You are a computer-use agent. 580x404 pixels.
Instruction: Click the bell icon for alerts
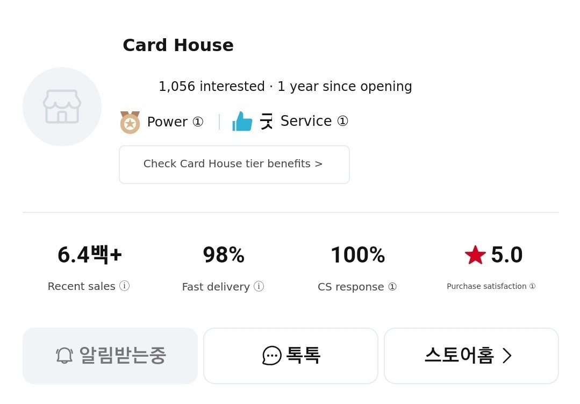(65, 356)
